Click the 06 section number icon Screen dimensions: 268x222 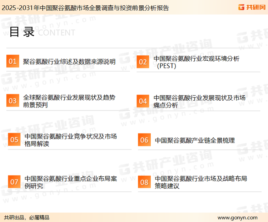[x=144, y=140]
